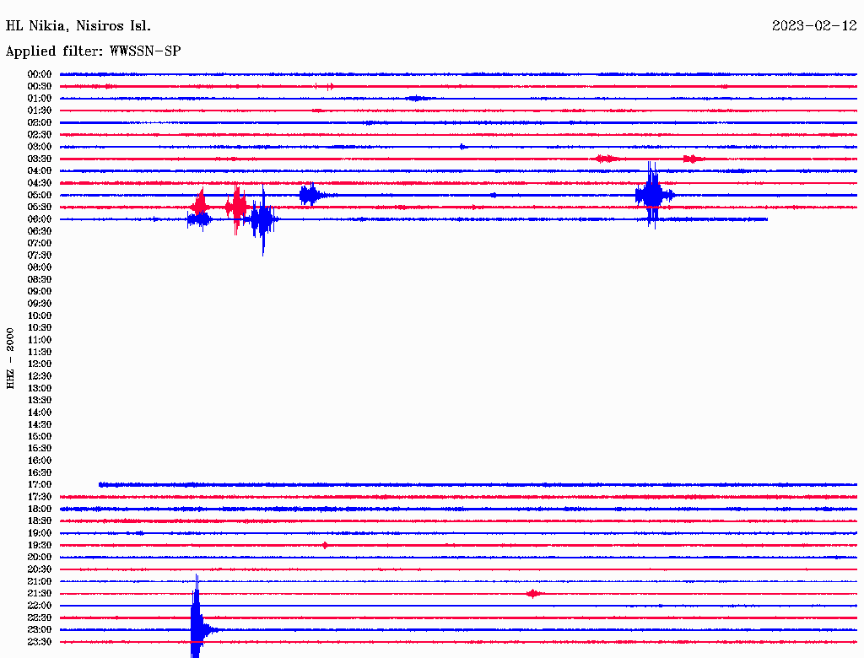Screen dimensions: 864x658
Task: Select the 21:00 time label
Action: click(40, 581)
